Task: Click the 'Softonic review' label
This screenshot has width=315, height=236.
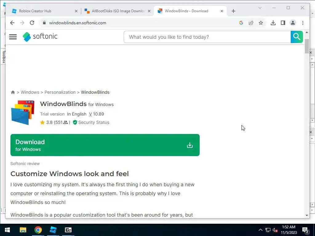Action: (x=25, y=163)
